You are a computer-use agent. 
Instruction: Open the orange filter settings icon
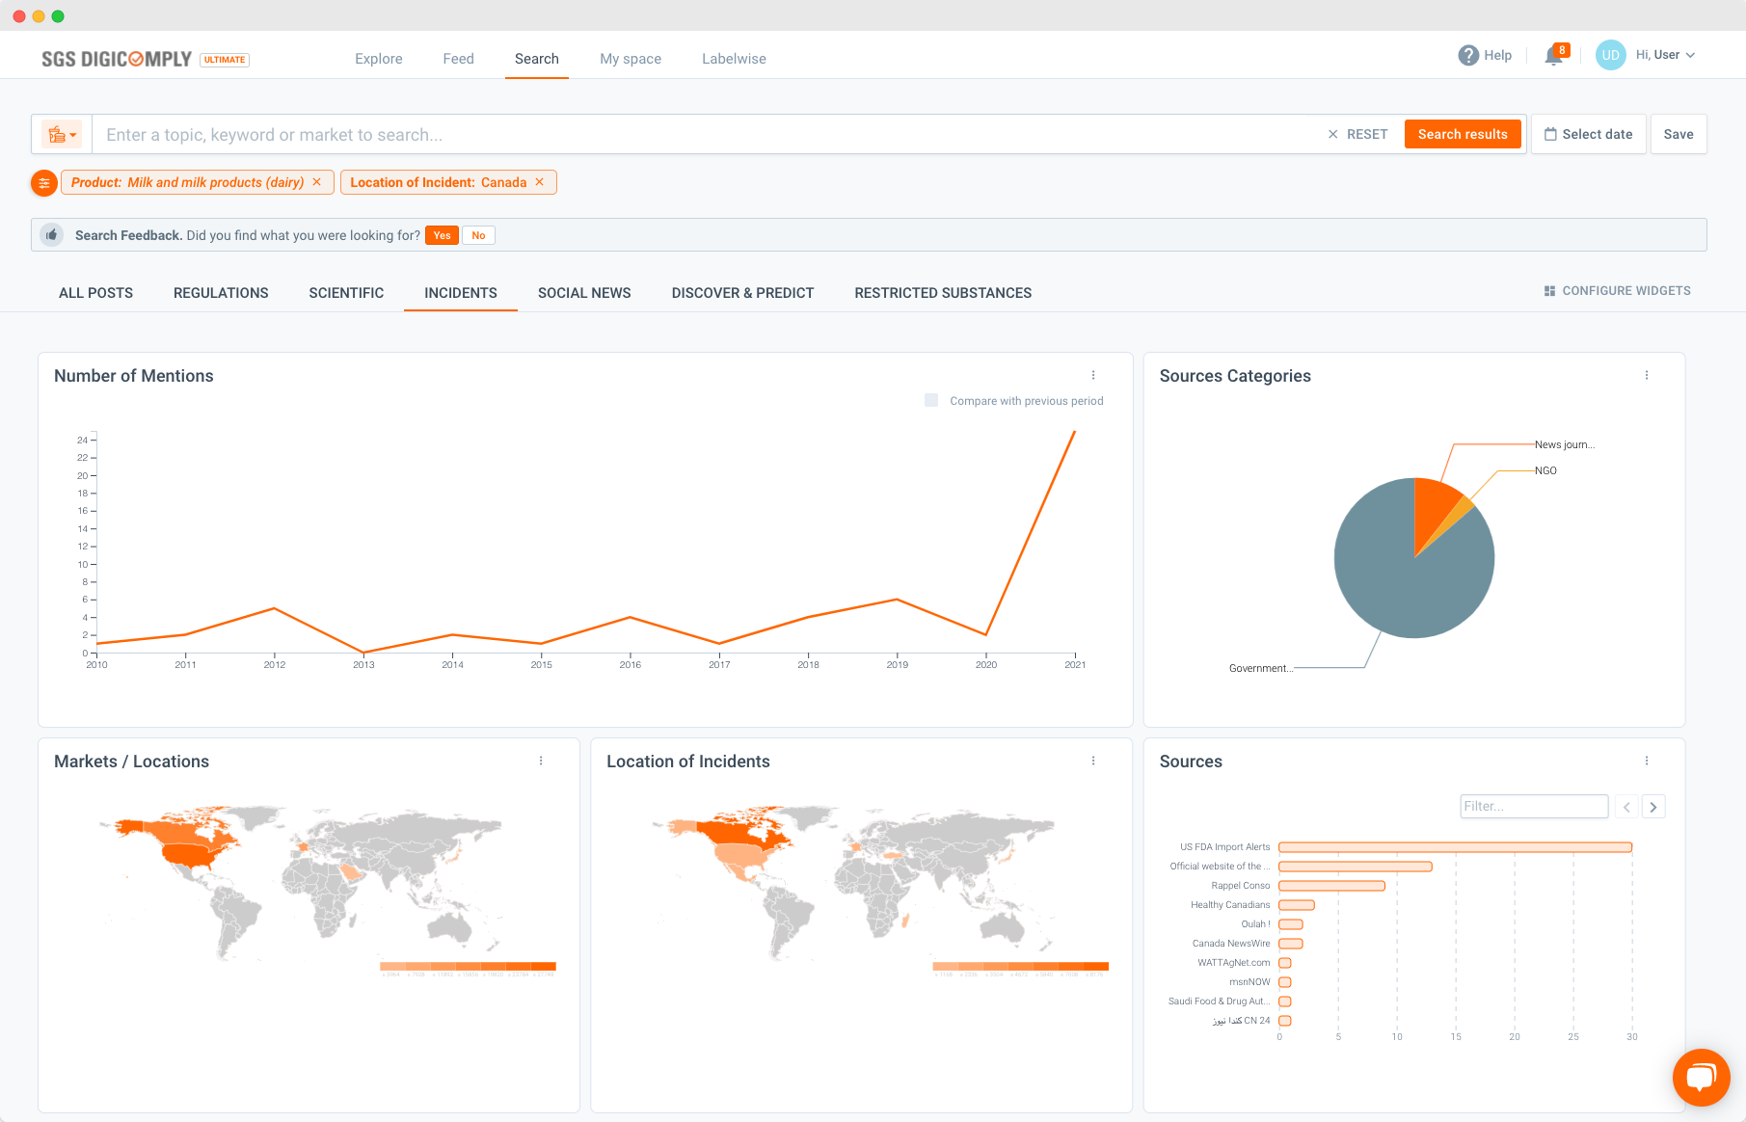pos(44,182)
